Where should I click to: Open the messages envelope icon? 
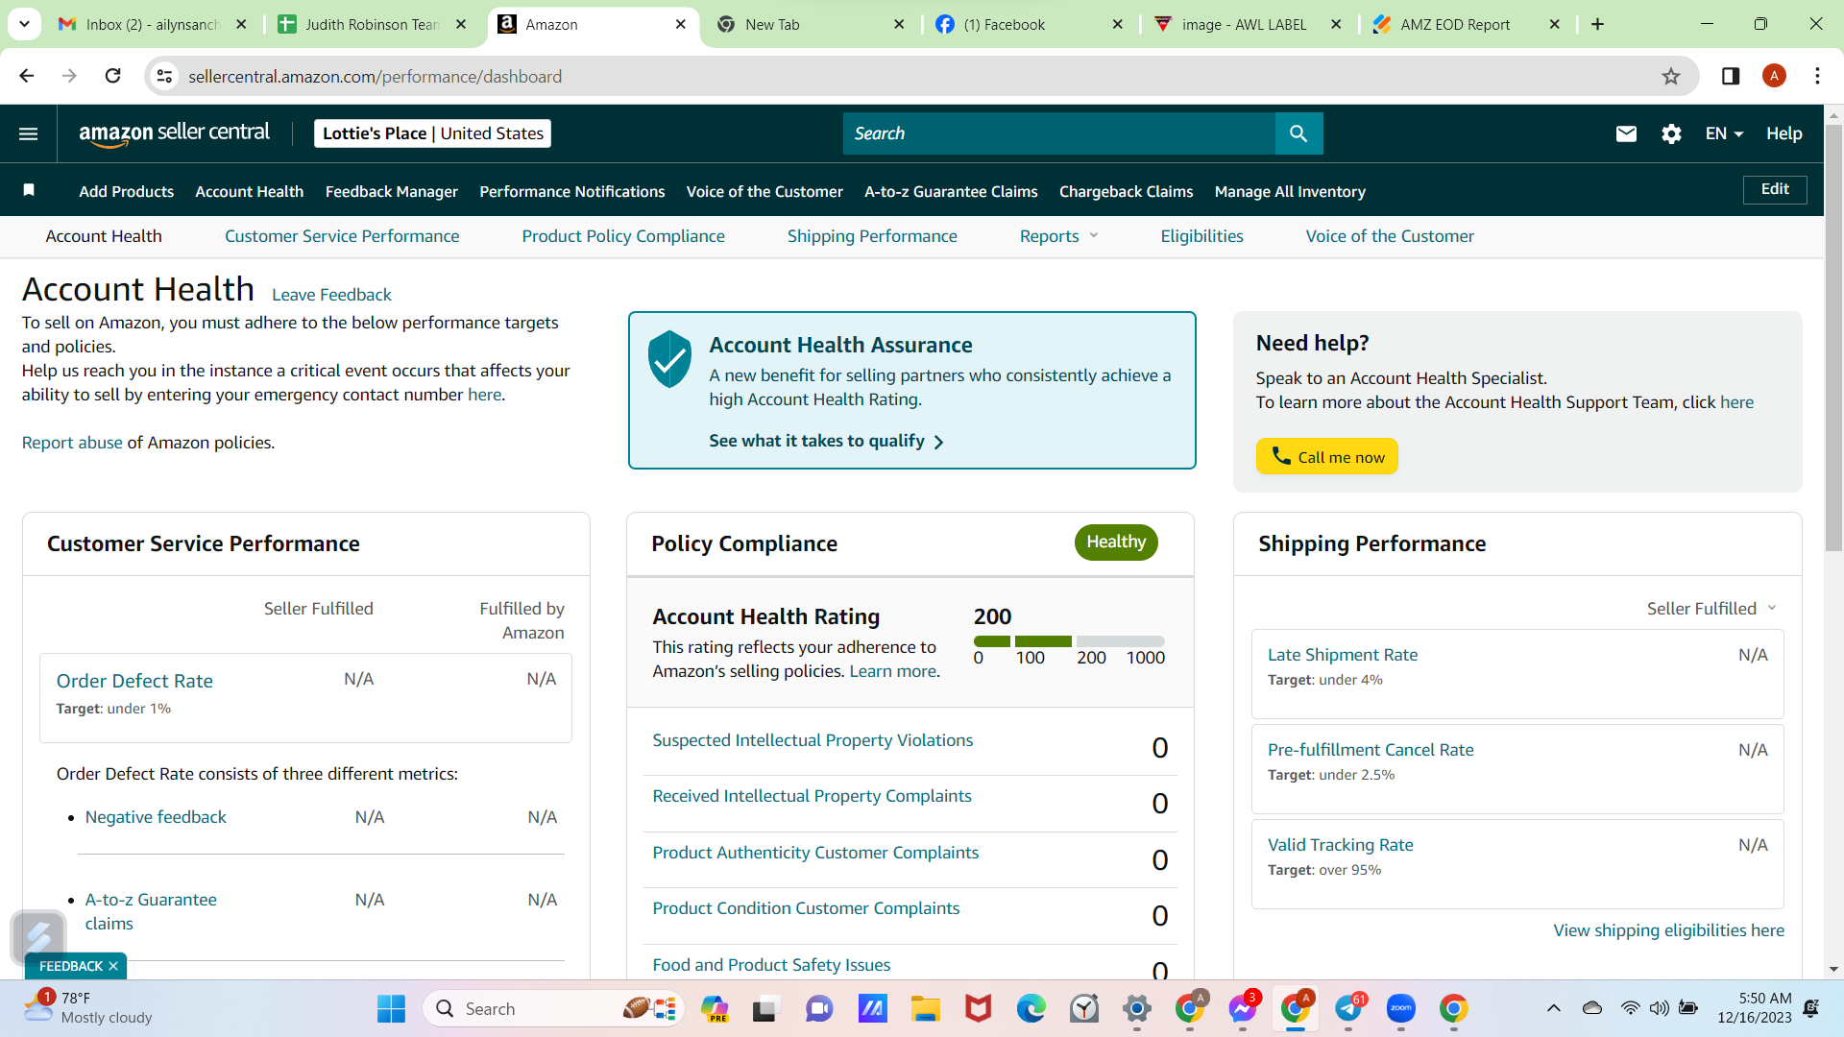tap(1626, 133)
